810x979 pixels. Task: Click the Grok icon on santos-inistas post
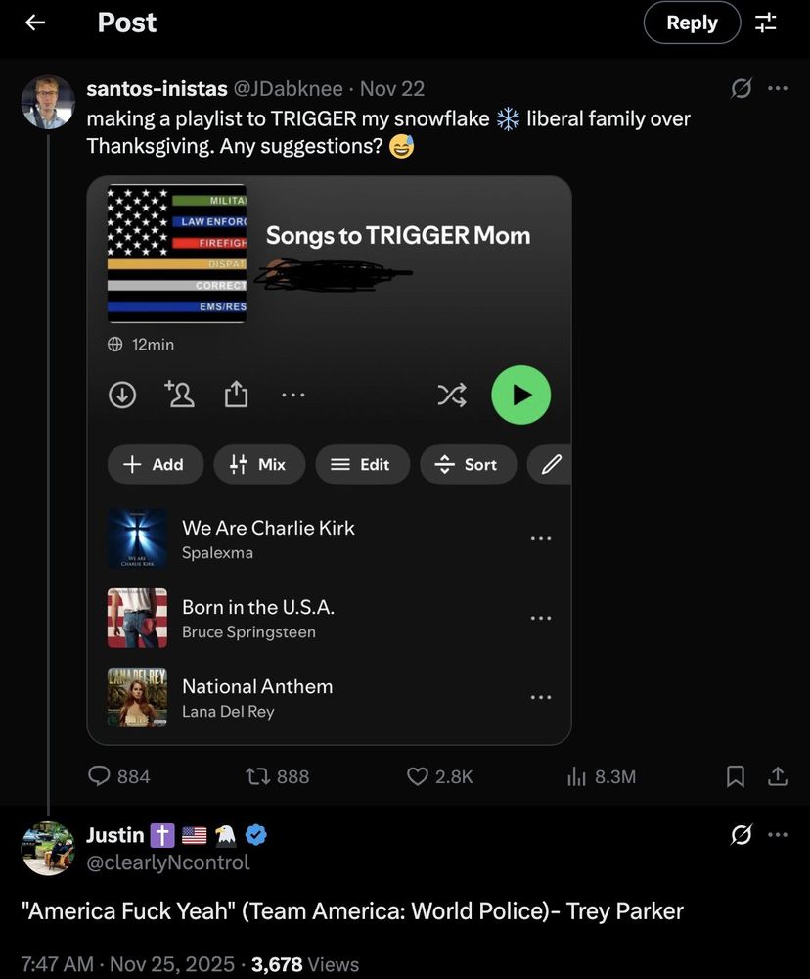[741, 88]
